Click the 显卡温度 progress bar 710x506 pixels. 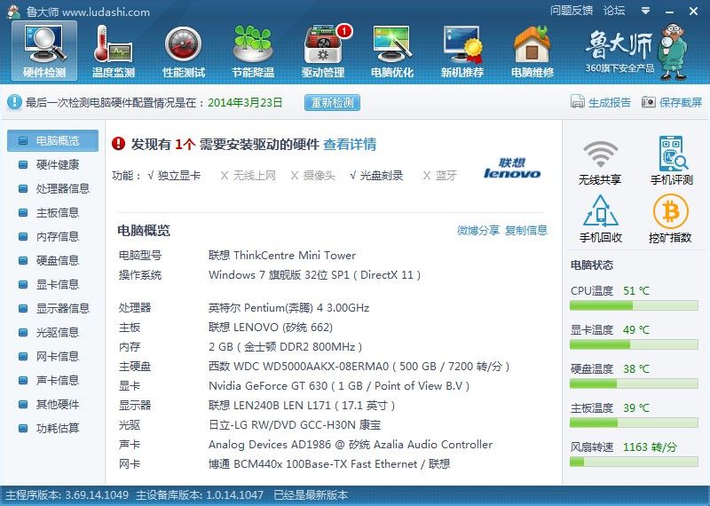coord(634,344)
